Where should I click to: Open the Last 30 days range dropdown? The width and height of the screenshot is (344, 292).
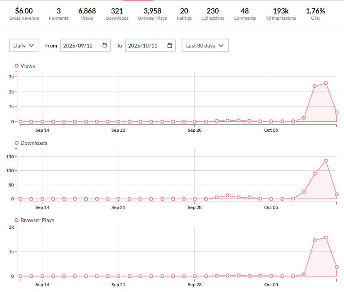tap(205, 46)
